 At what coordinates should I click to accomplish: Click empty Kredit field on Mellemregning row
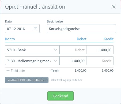pos(100,61)
